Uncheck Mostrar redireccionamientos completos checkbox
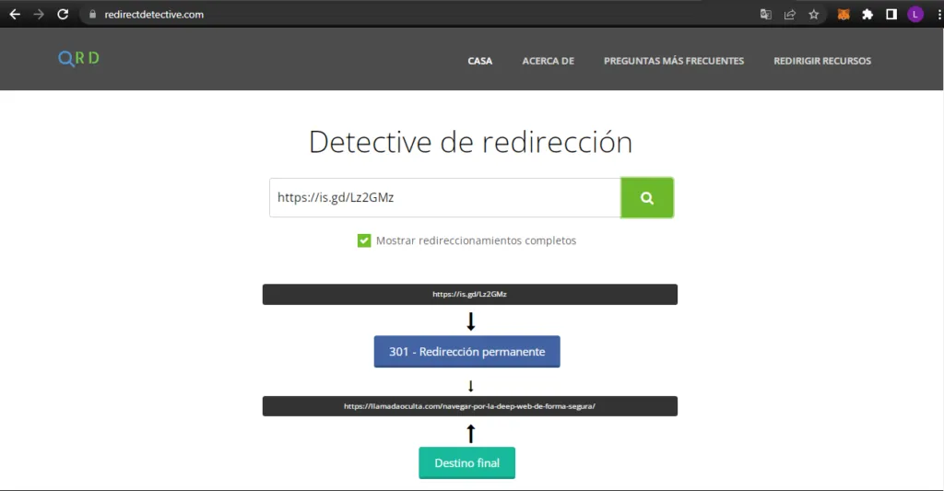This screenshot has height=491, width=944. point(364,240)
